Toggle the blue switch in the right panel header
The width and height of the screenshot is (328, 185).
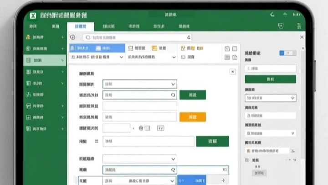287,53
